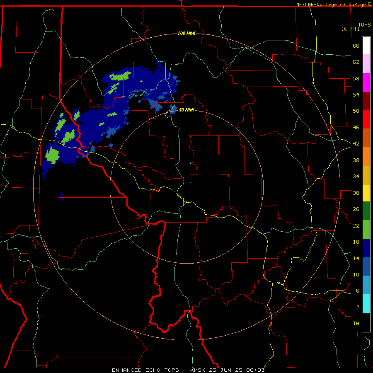Click the '50 NMI' range ring label
The image size is (373, 373).
click(186, 110)
